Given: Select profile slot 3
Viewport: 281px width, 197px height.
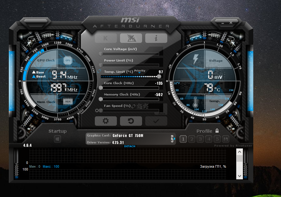Looking at the screenshot, I should tap(200, 139).
